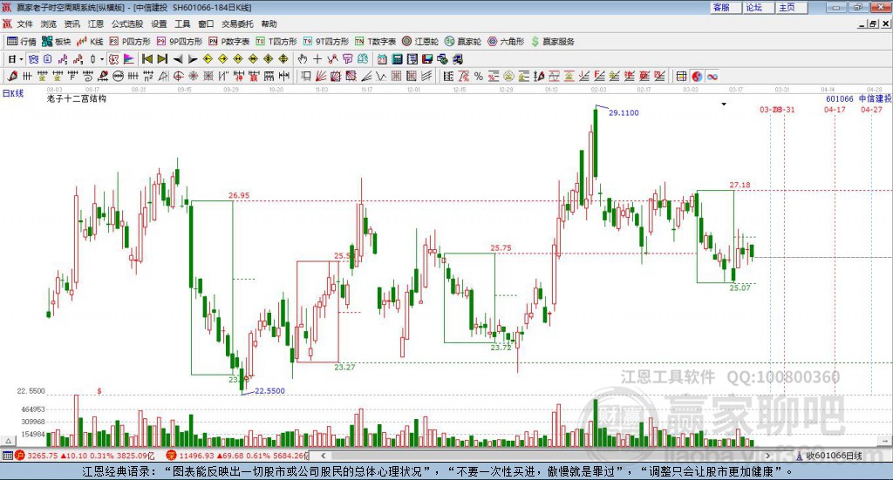893x480 pixels.
Task: Click the 老子十二宫结构 chart title
Action: tap(77, 98)
